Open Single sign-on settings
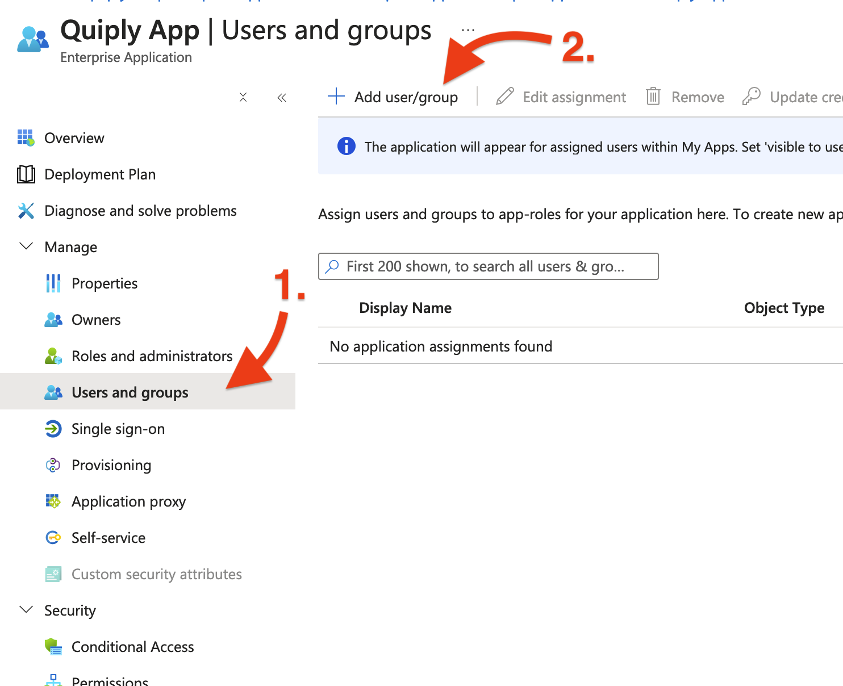The width and height of the screenshot is (843, 686). [x=118, y=429]
